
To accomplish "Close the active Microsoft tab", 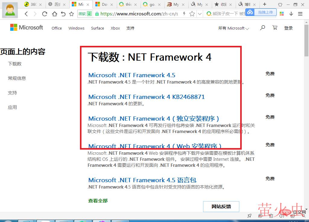I will [88, 5].
